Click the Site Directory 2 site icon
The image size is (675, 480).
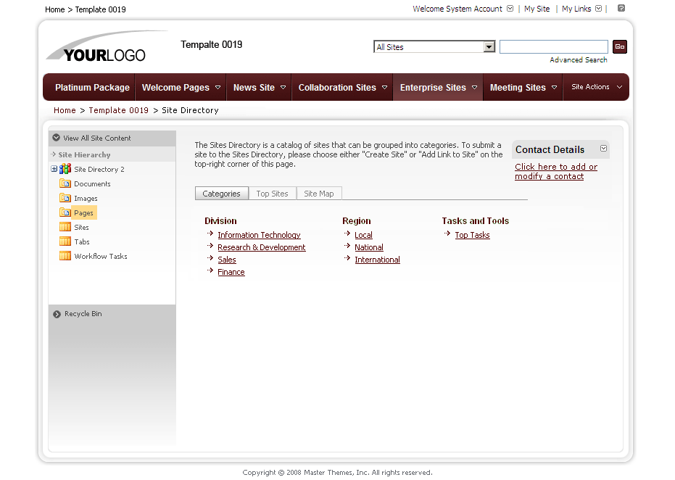(65, 168)
